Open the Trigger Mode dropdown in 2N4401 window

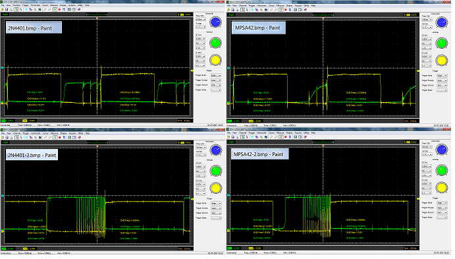(216, 75)
